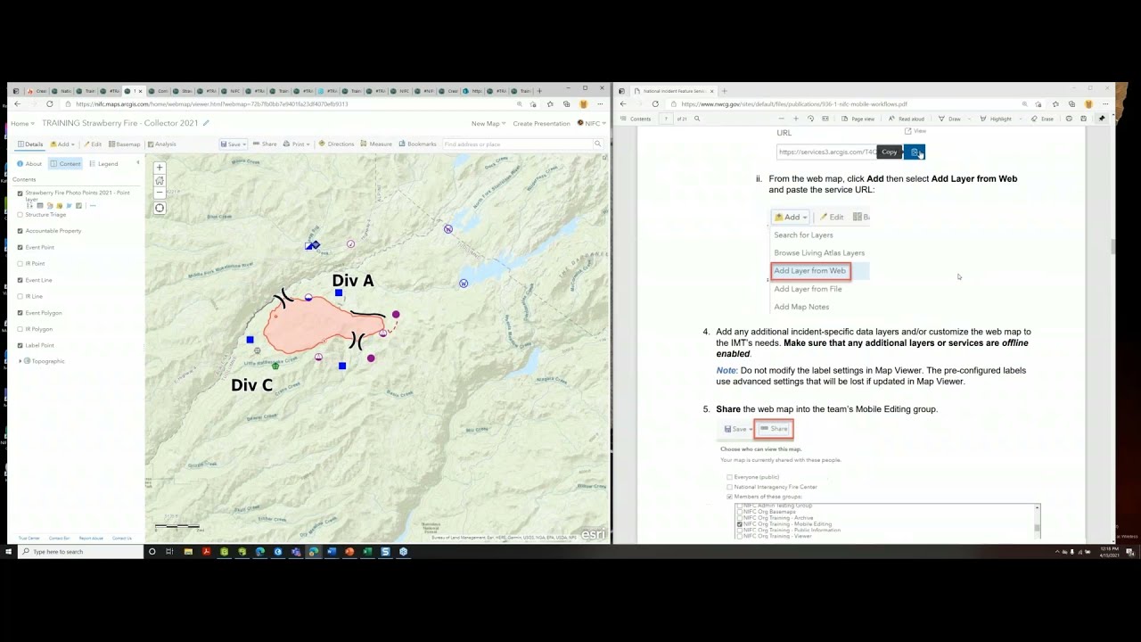
Task: Expand the Topographic basemap layer
Action: 21,361
